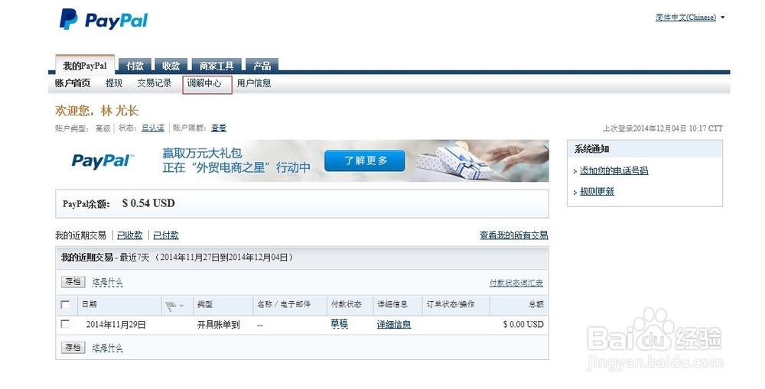
Task: Click the top 这是什么 help link
Action: pyautogui.click(x=107, y=282)
